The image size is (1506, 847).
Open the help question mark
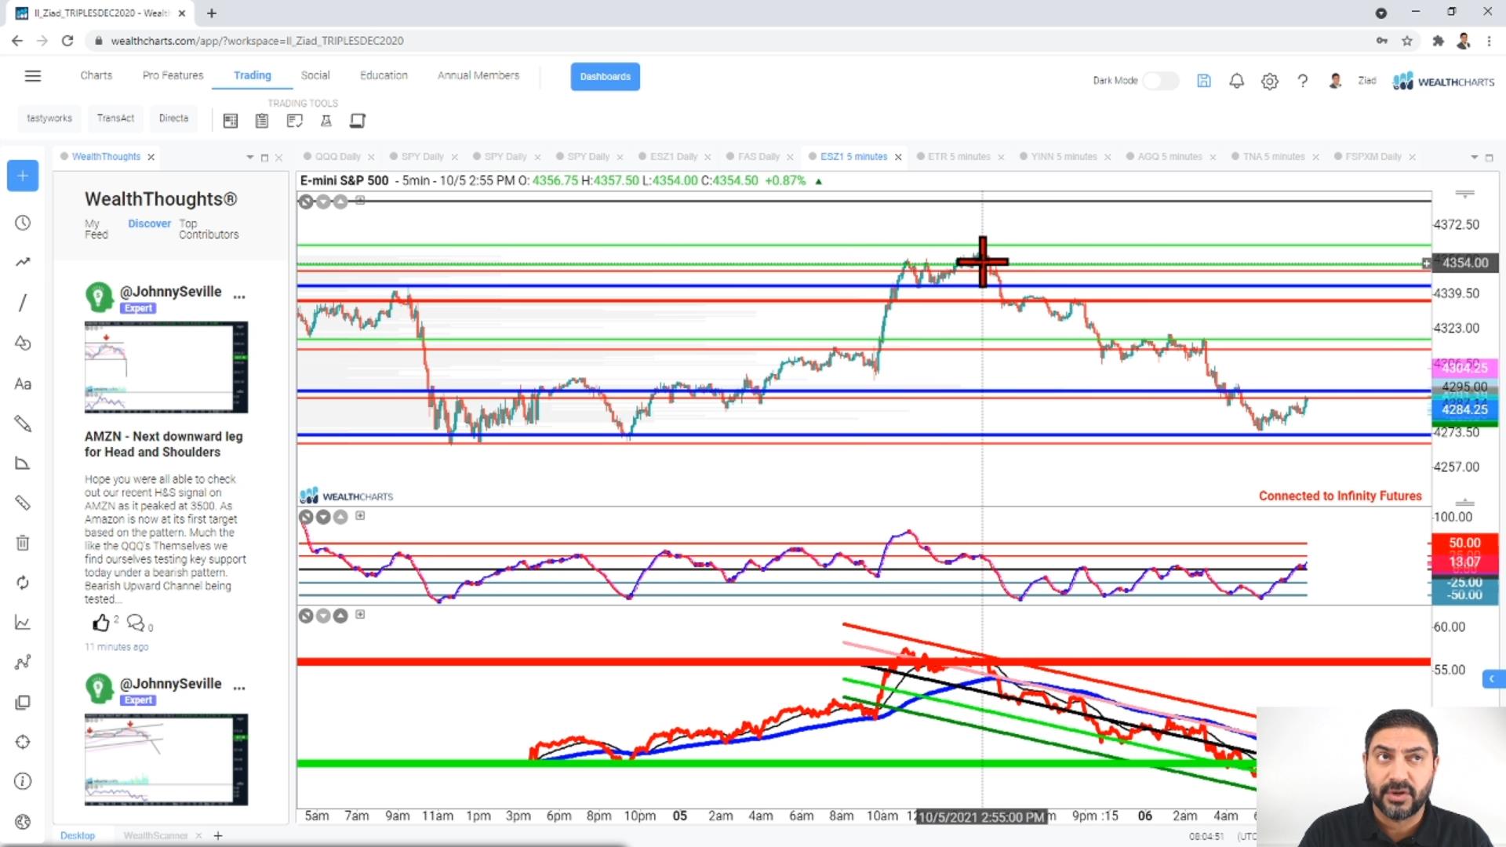tap(1303, 81)
